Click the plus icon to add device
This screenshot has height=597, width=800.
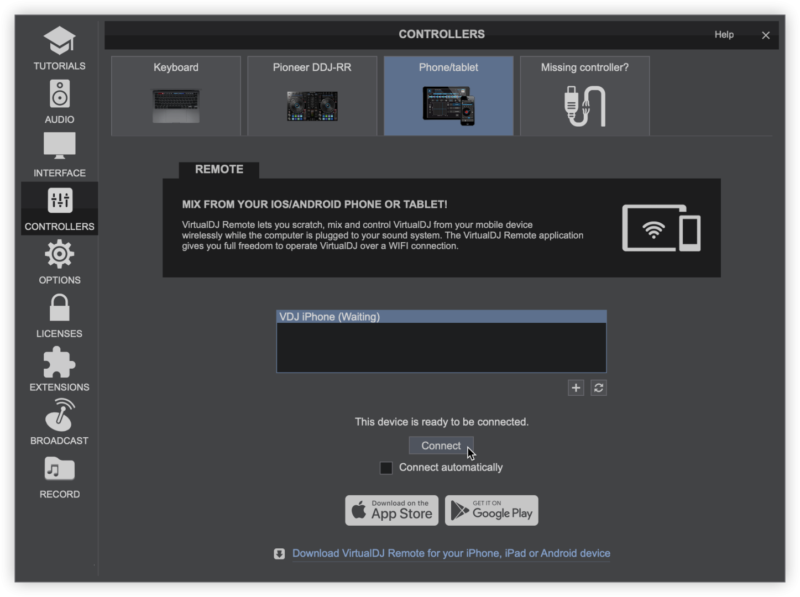click(576, 388)
